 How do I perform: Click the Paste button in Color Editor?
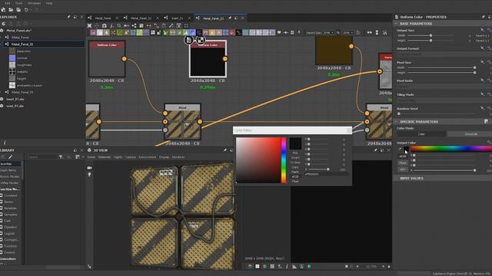point(295,172)
